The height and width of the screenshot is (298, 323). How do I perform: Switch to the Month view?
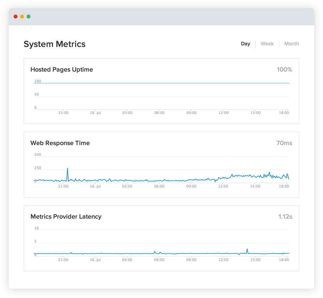click(x=291, y=44)
